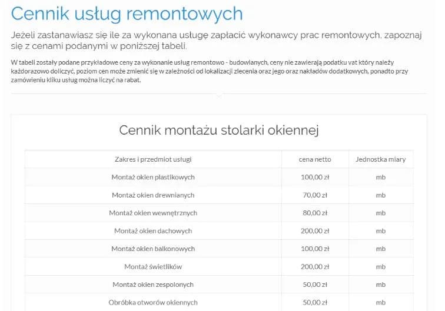This screenshot has width=445, height=311.
Task: Select the "Montaż okien plastikowych" row label
Action: coord(153,177)
